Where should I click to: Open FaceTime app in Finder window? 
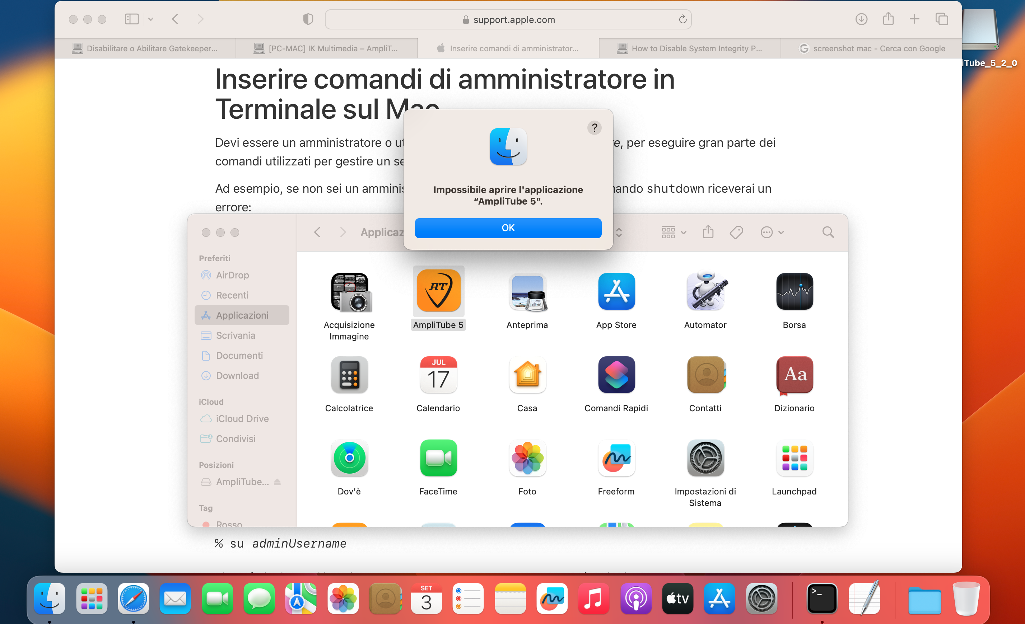pos(438,458)
